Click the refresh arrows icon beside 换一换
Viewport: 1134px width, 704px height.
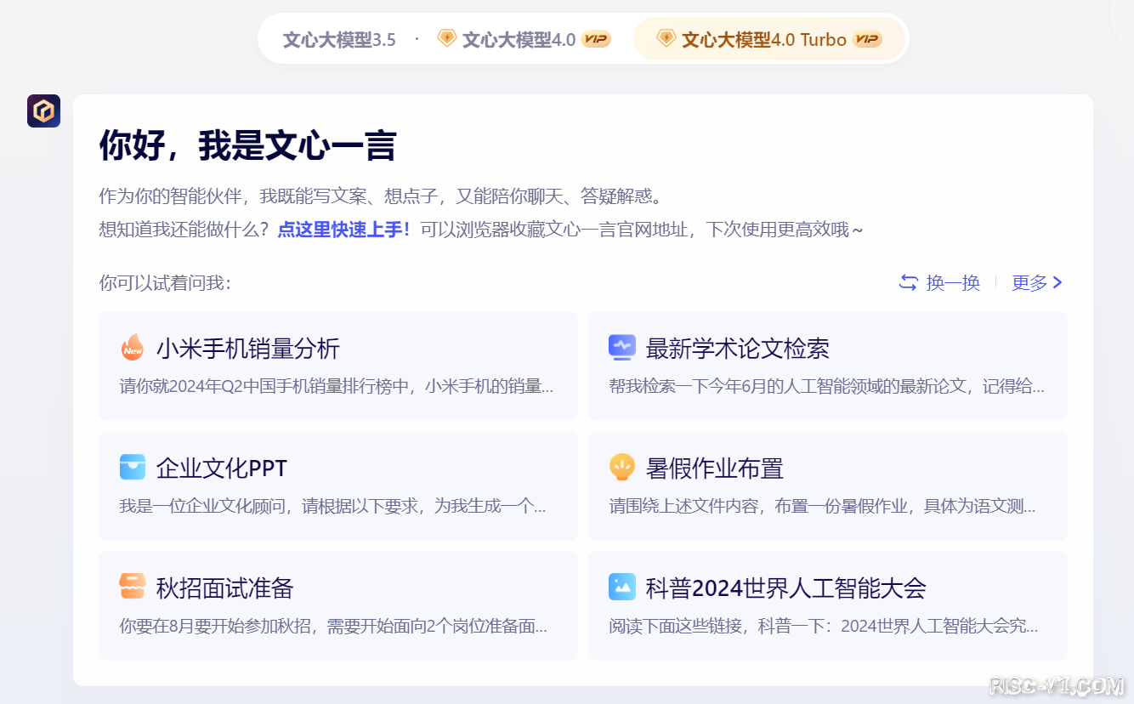(909, 282)
